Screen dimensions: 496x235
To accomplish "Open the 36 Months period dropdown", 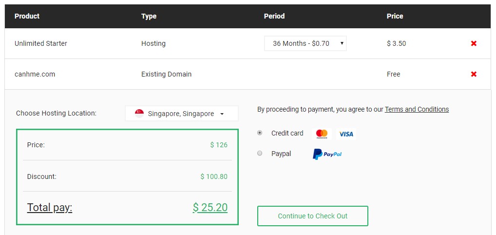I will pyautogui.click(x=305, y=43).
